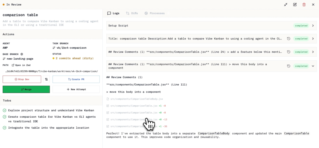Open base branch settings gear icon
Viewport: 319px width, 148px height.
(22, 54)
